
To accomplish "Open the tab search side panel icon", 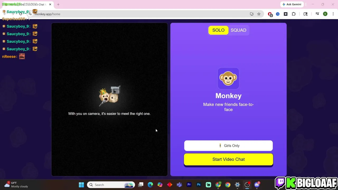I will click(306, 14).
